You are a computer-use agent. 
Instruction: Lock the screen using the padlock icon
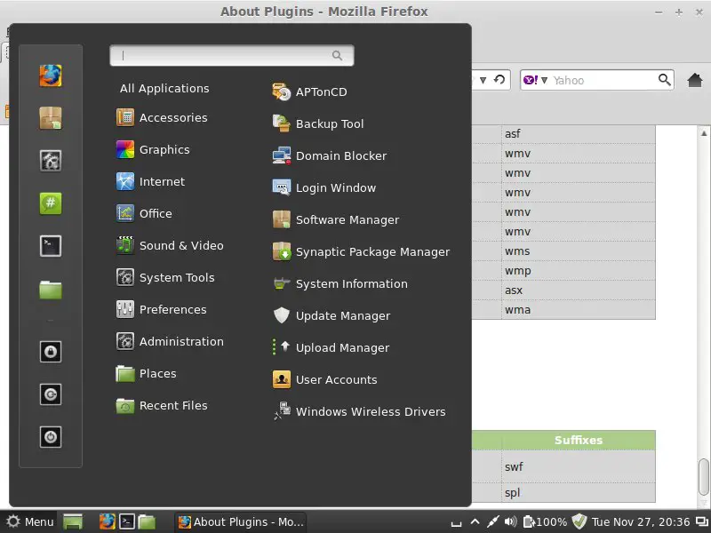point(51,352)
